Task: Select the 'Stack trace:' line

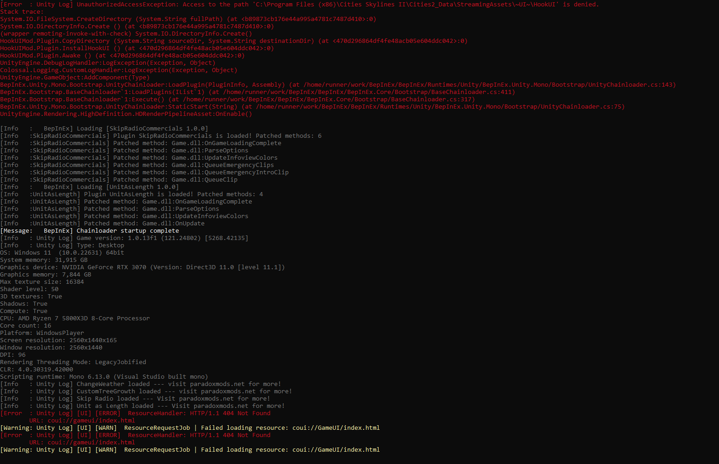Action: coord(22,12)
